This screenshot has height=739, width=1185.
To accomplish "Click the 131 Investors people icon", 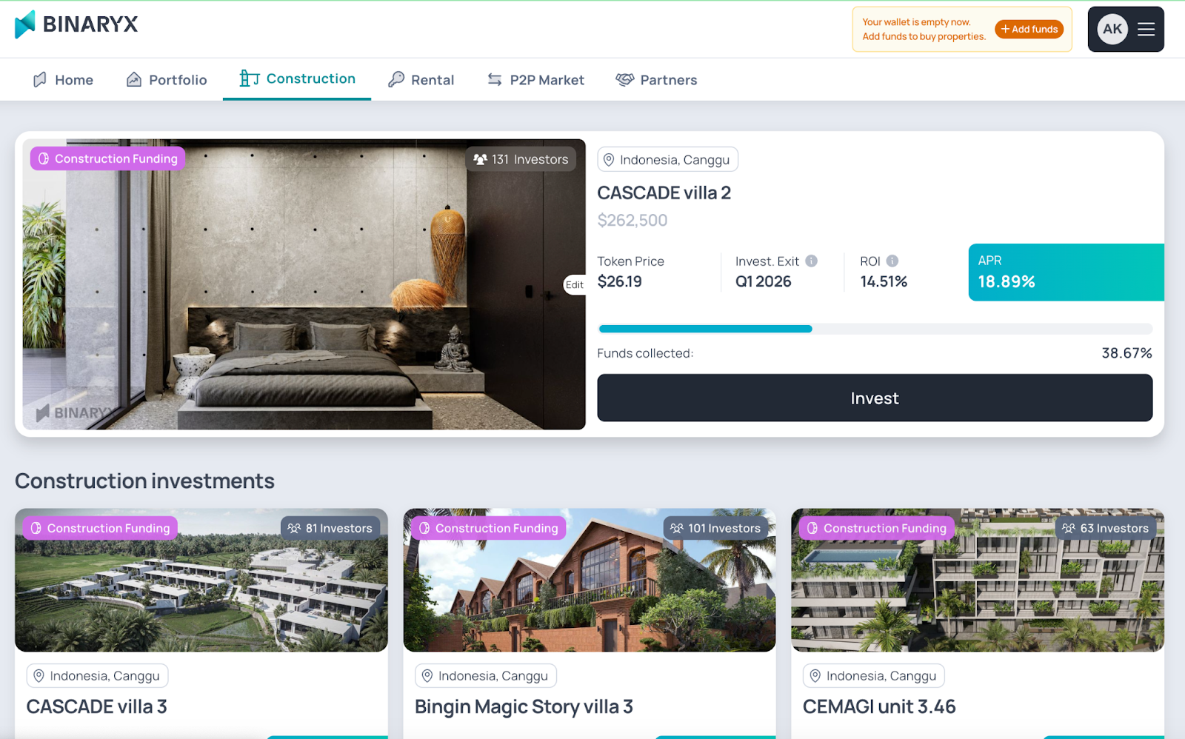I will tap(480, 159).
